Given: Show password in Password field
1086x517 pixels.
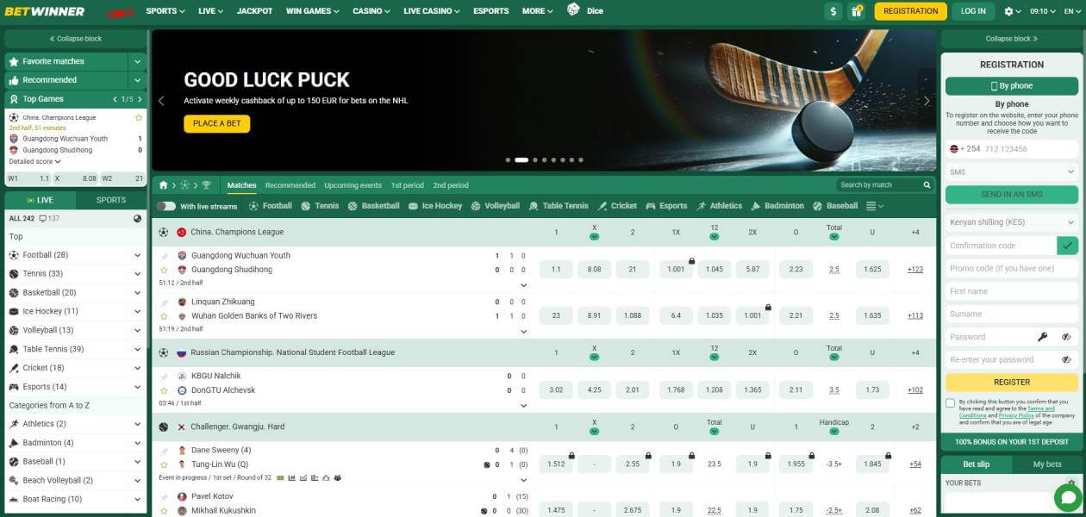Looking at the screenshot, I should tap(1066, 337).
